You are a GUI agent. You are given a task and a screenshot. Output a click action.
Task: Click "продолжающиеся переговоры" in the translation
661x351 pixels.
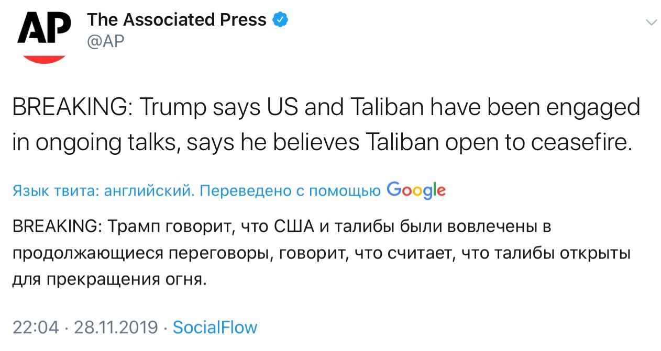141,253
